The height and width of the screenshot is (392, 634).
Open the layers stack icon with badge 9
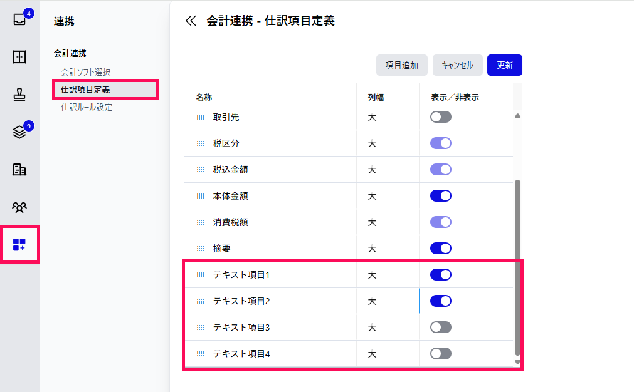click(x=19, y=132)
